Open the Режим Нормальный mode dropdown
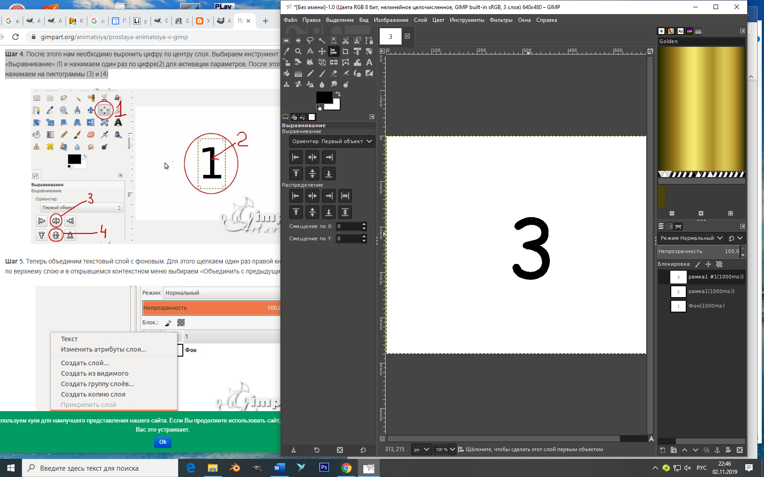 pyautogui.click(x=691, y=238)
